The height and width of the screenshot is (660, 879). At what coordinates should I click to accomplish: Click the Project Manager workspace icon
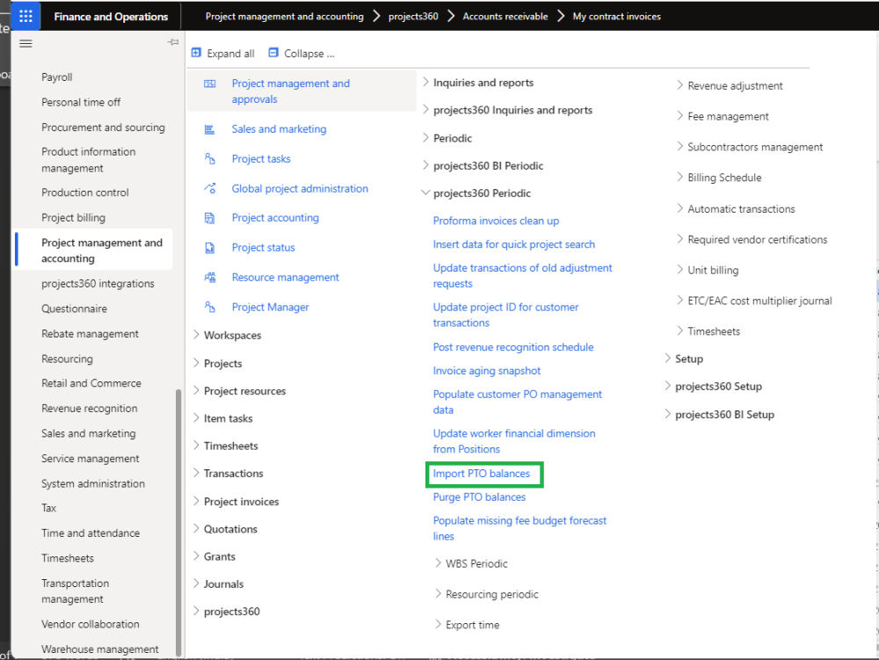pos(210,307)
